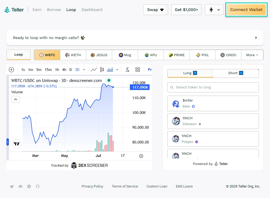
Task: Open chart scale settings hexagon icon
Action: [141, 156]
